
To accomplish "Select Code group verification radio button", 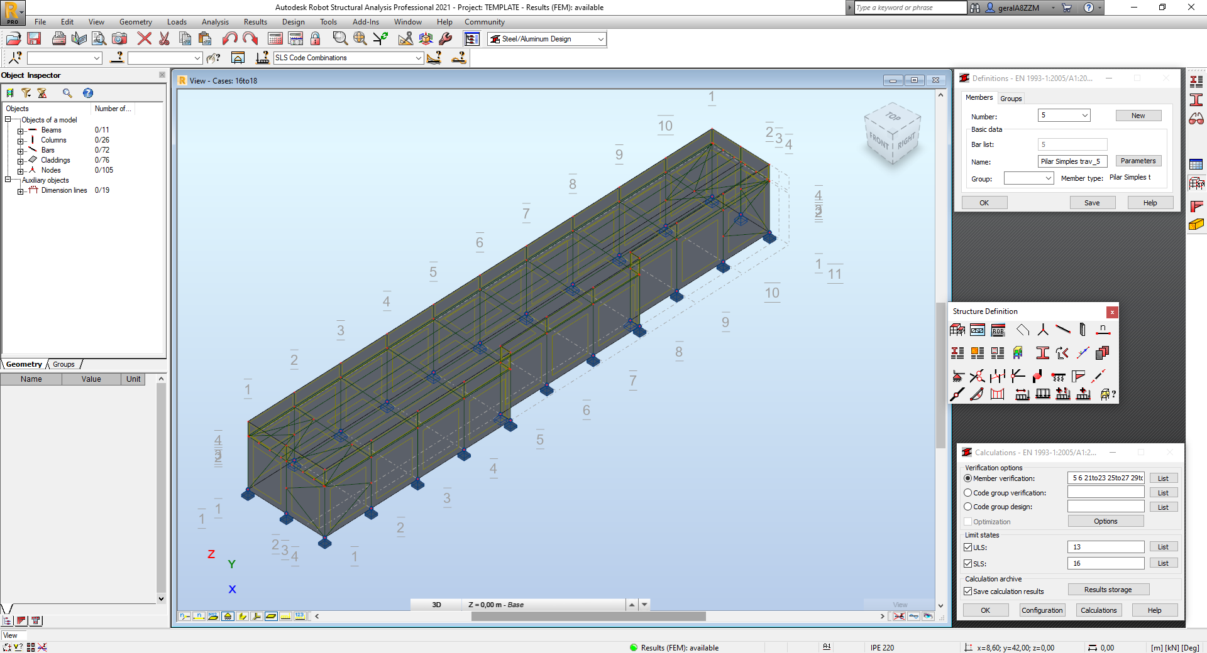I will coord(968,493).
